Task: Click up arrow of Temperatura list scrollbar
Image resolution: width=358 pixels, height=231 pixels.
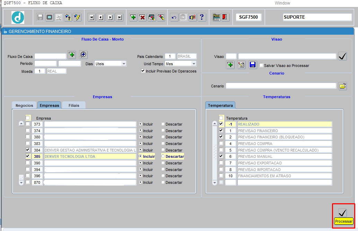Action: tap(215, 124)
